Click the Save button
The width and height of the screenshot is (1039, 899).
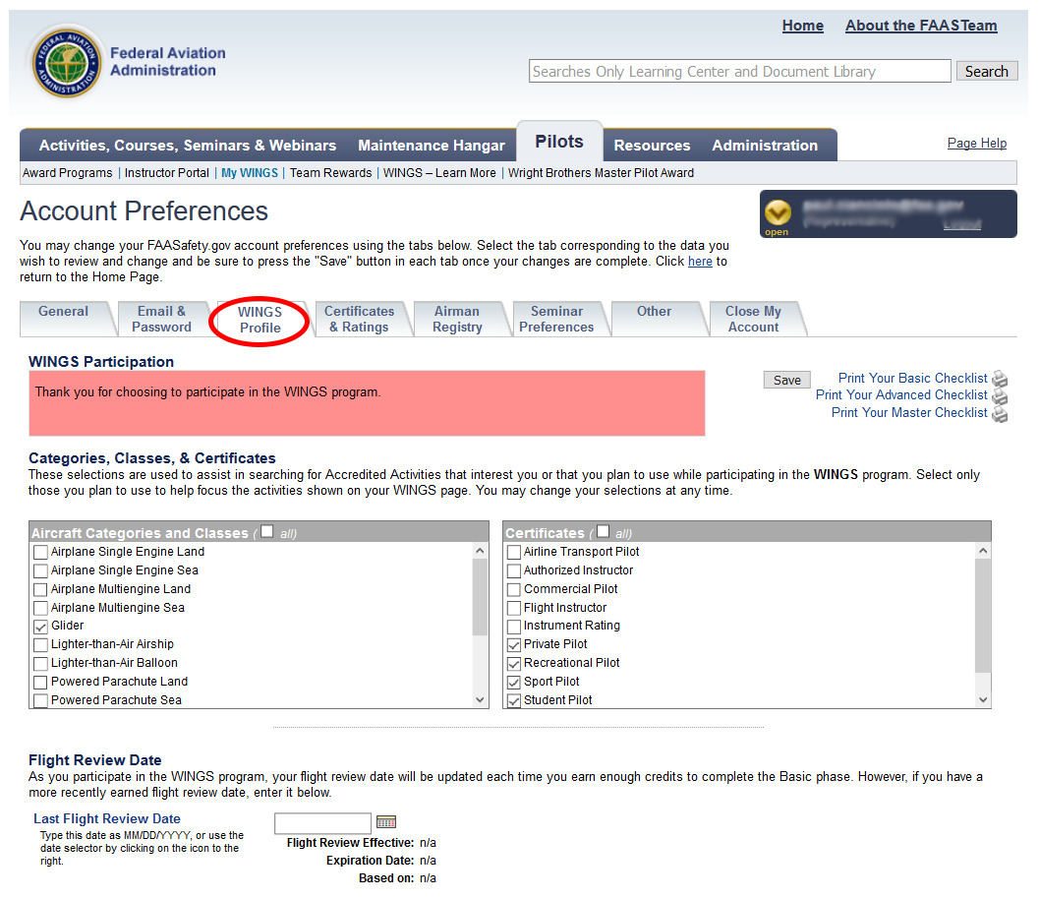[786, 380]
